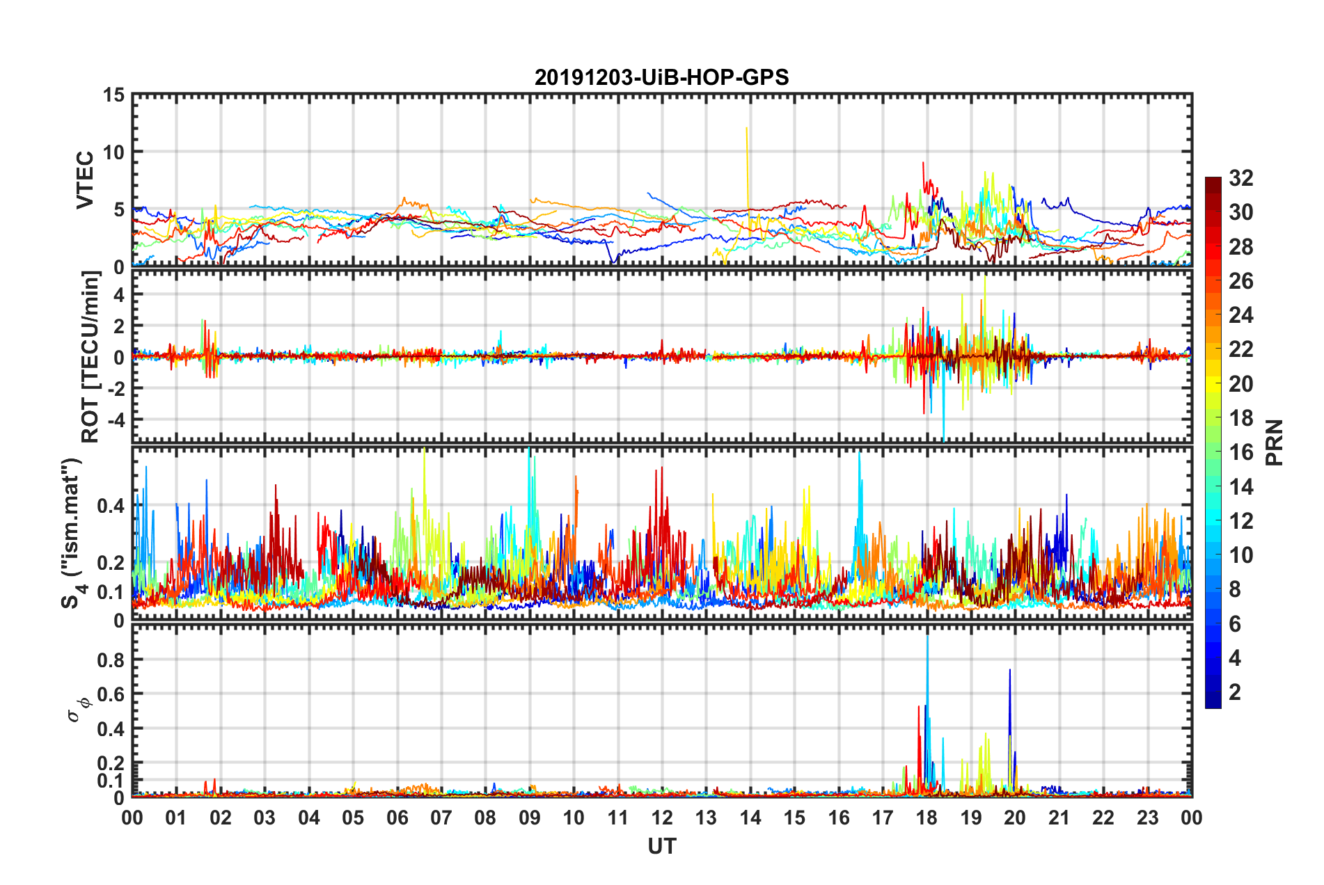The image size is (1324, 885).
Task: Click ROT axis tick label 0
Action: click(120, 358)
